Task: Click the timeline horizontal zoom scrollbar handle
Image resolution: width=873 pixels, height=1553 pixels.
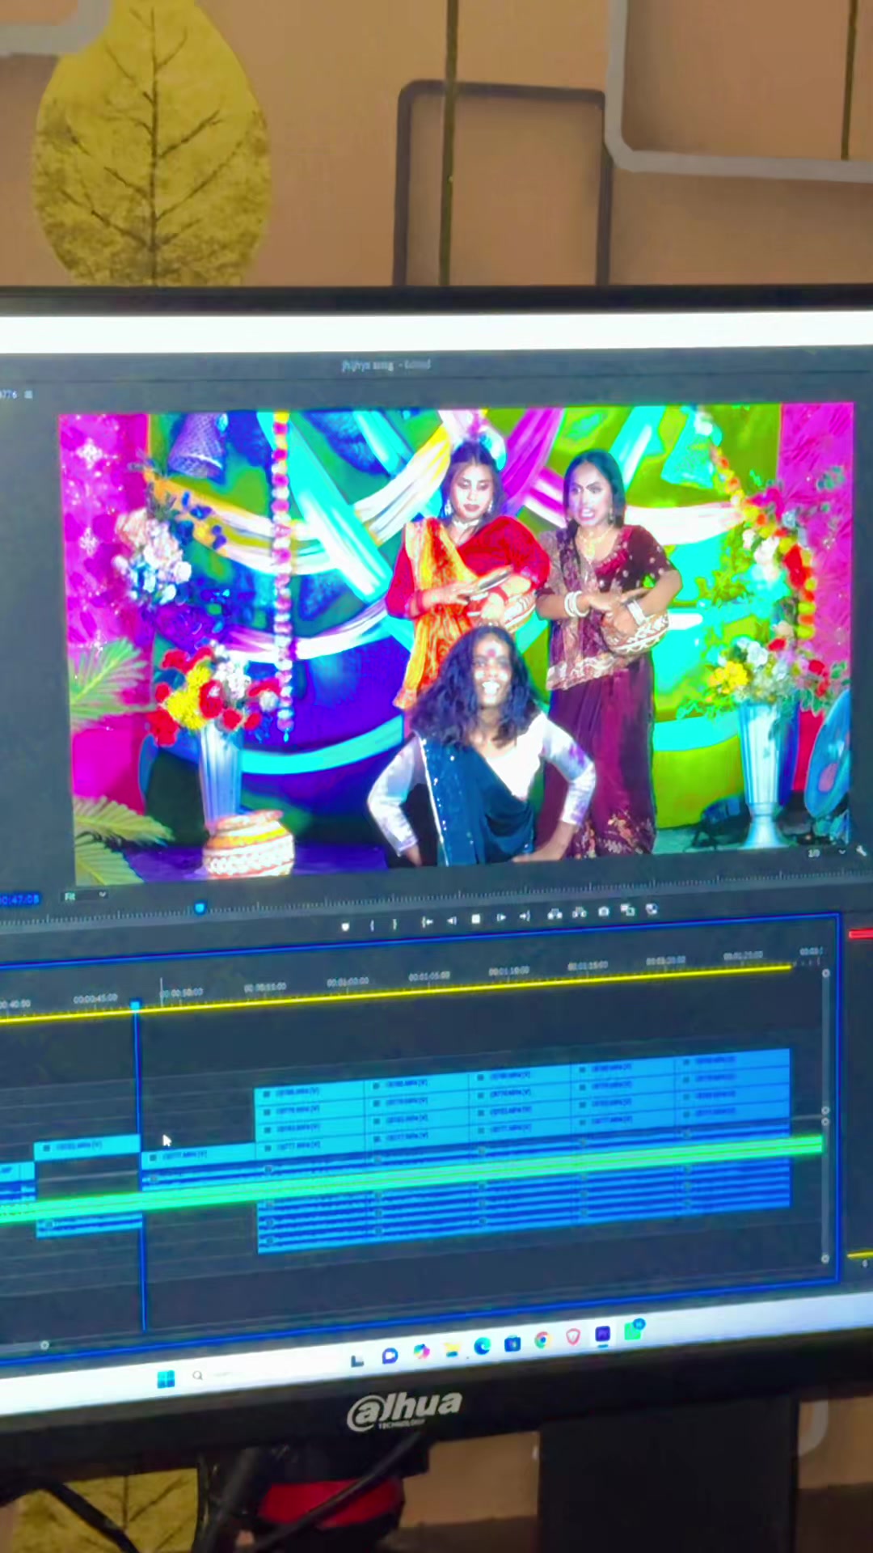Action: coord(44,1345)
